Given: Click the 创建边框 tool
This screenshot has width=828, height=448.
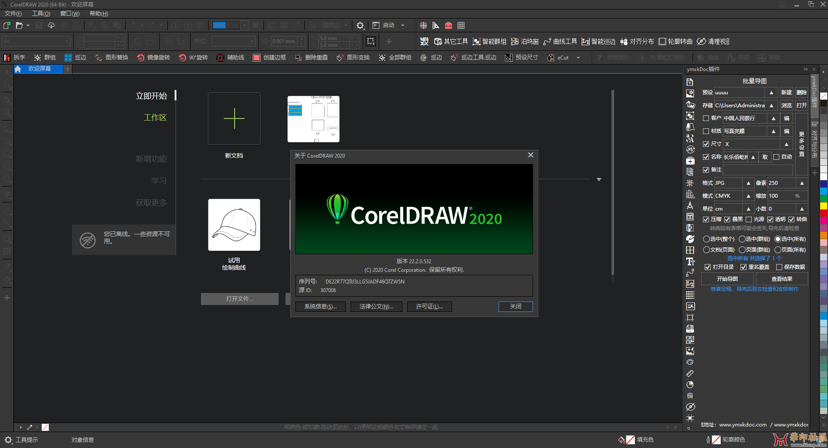Looking at the screenshot, I should point(270,57).
